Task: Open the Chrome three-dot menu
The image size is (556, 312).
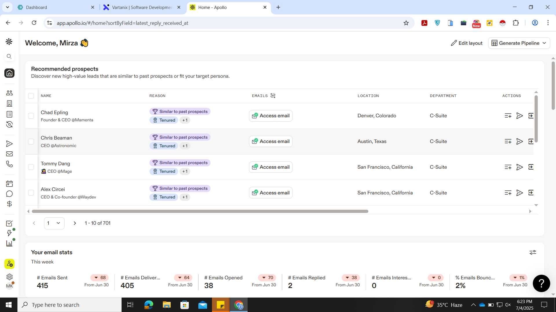Action: (x=548, y=23)
